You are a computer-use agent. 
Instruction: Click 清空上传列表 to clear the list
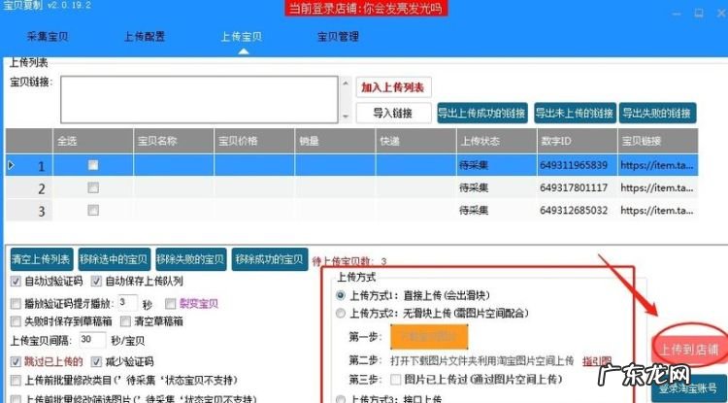pyautogui.click(x=41, y=259)
